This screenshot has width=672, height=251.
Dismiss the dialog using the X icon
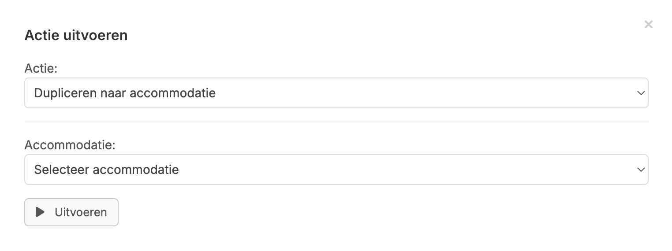coord(648,25)
